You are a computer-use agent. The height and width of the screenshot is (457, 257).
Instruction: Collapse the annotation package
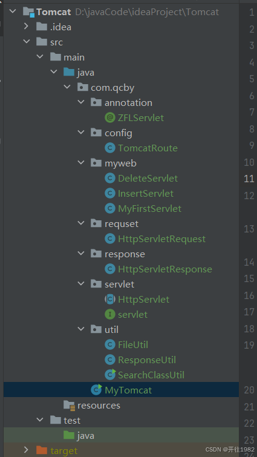pyautogui.click(x=80, y=102)
